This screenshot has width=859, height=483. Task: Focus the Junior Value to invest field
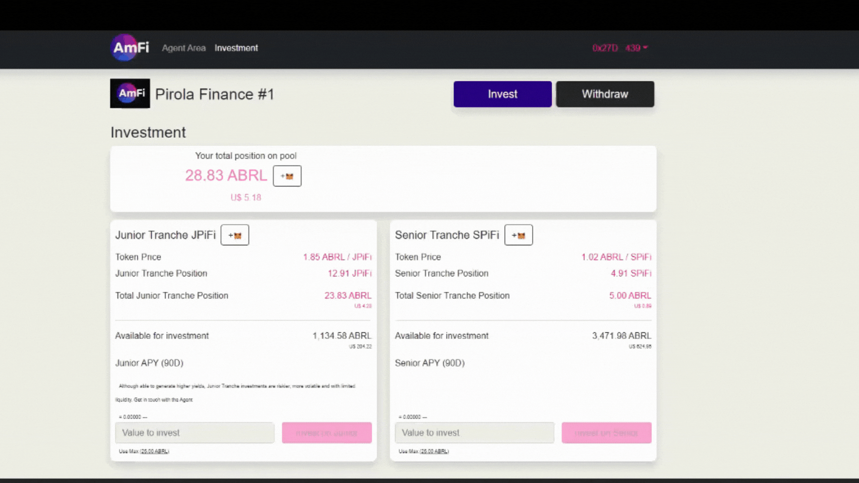tap(195, 433)
